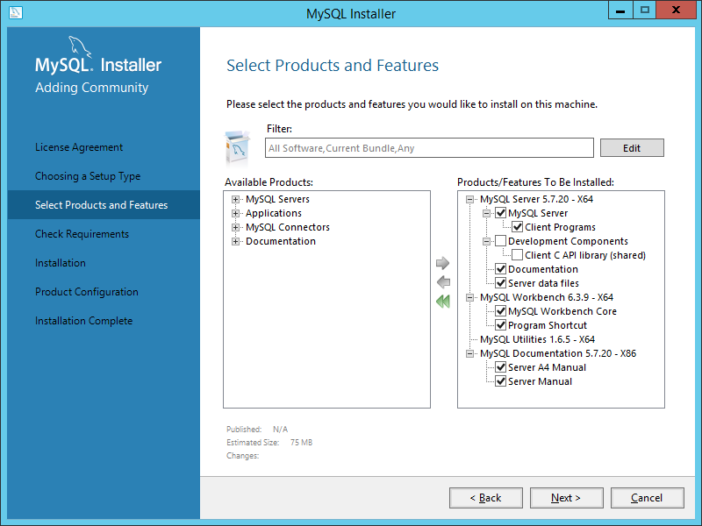
Task: Click the MySQL Installer title bar icon
Action: coord(15,12)
